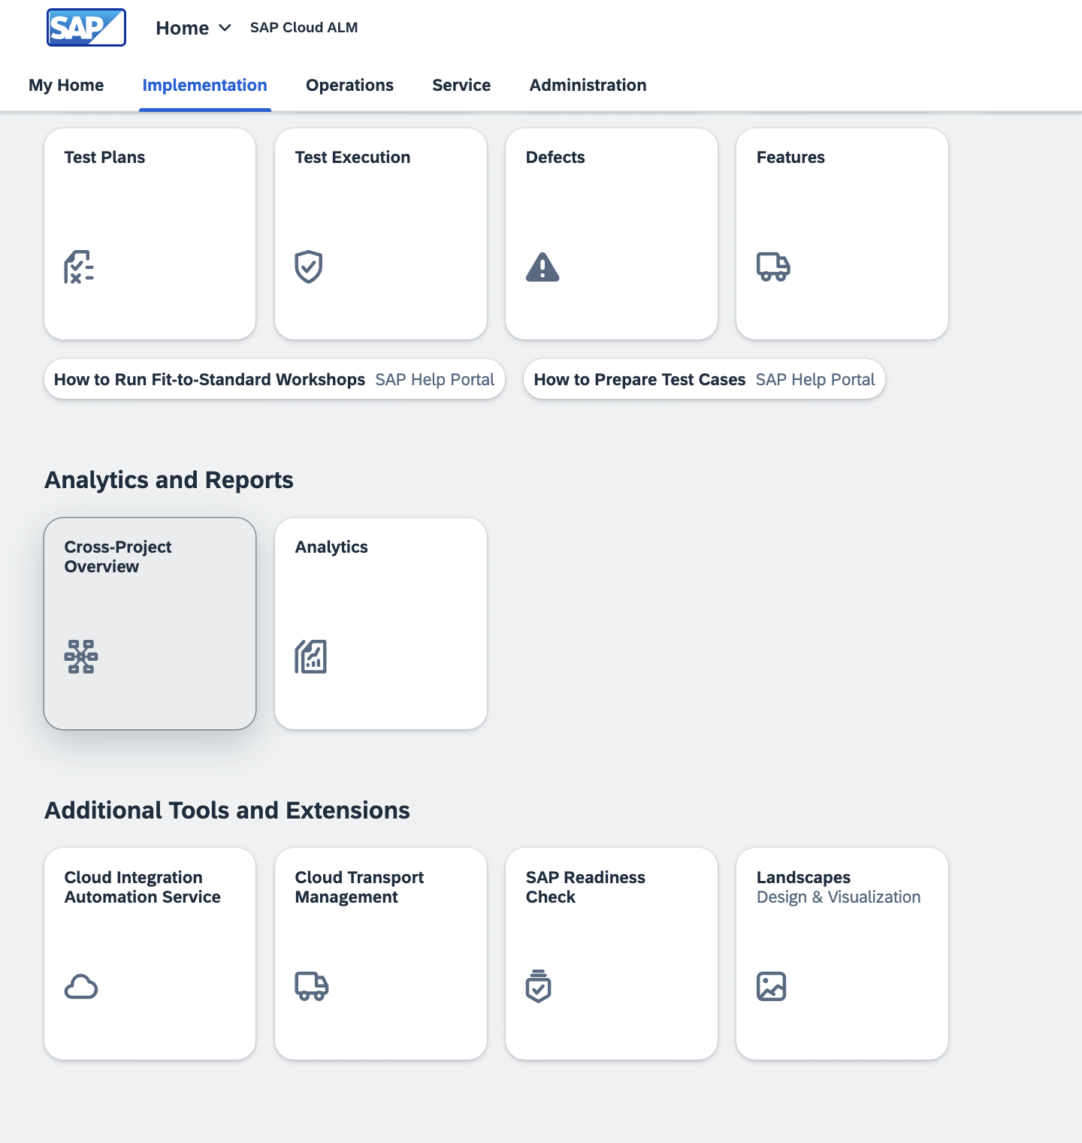The width and height of the screenshot is (1082, 1143).
Task: Click the Cloud Integration Automation cloud icon
Action: (x=81, y=987)
